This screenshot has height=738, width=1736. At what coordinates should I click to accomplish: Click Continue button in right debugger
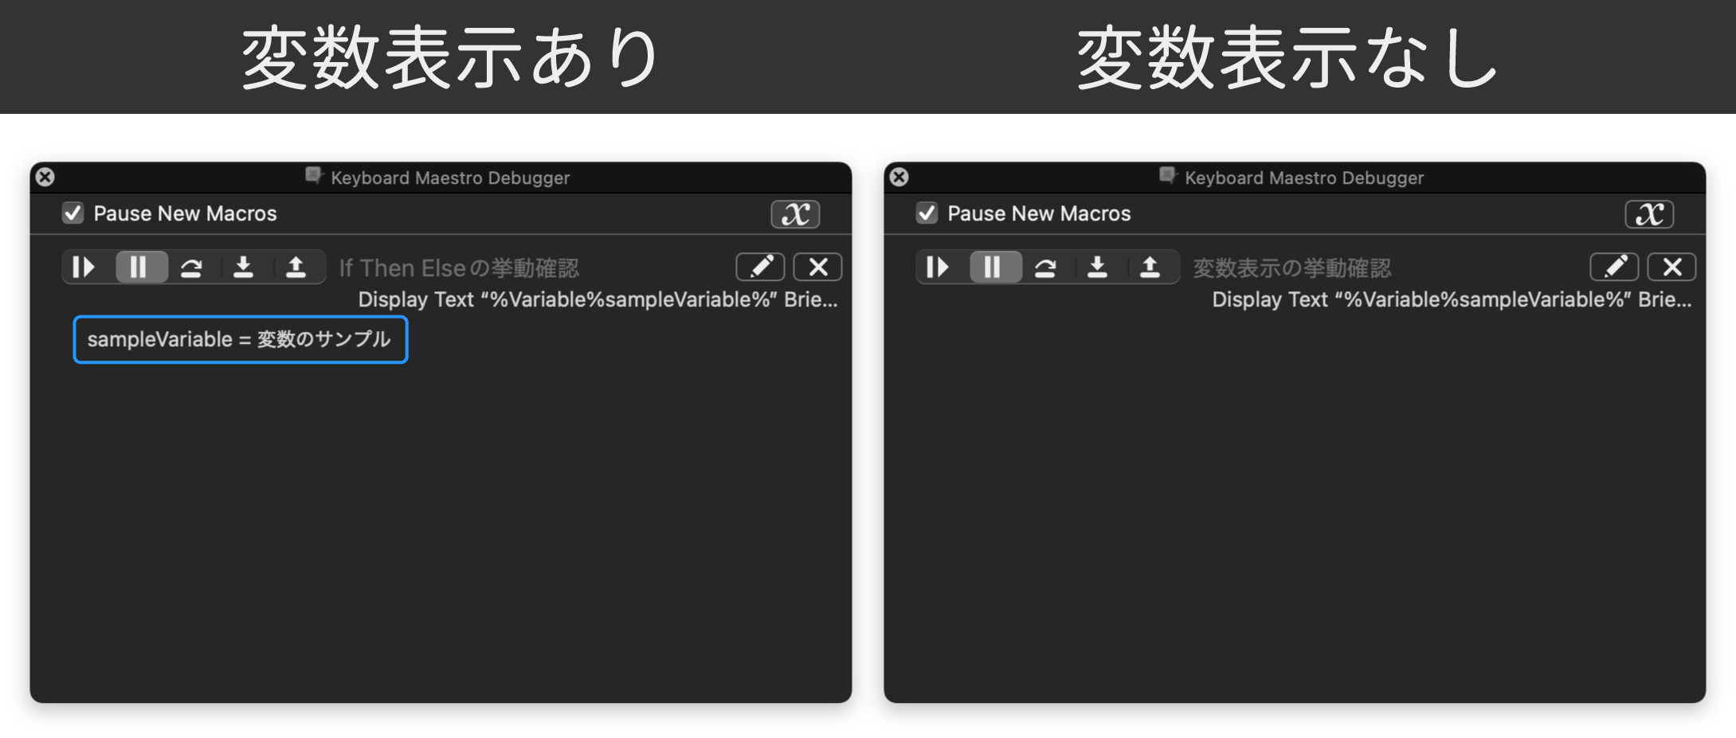pyautogui.click(x=939, y=267)
